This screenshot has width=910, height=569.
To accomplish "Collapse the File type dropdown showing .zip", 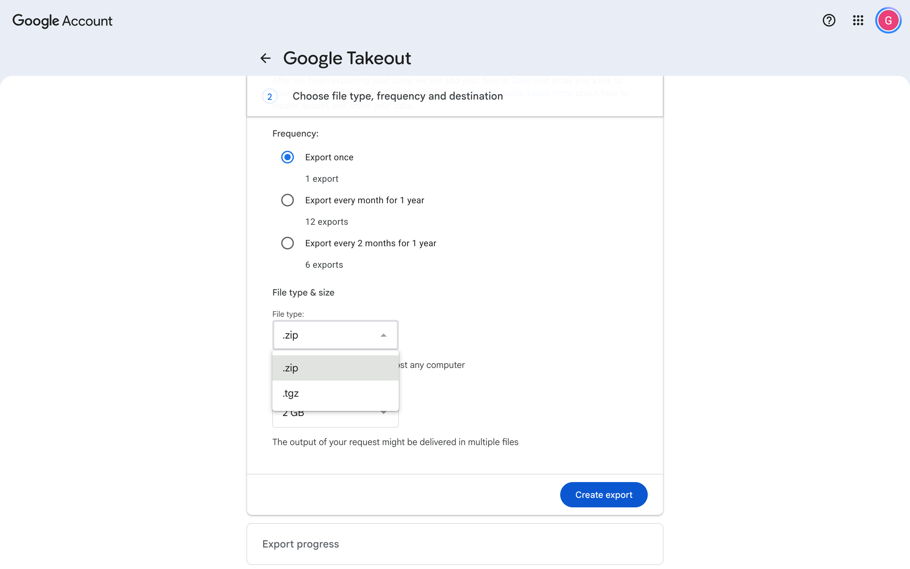I will [x=335, y=335].
